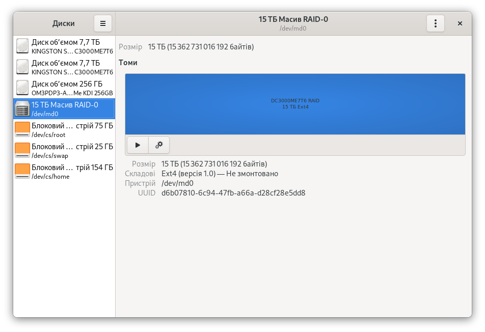The image size is (485, 332).
Task: Select 15 ТБ Масив RAID-0 entry
Action: (64, 109)
